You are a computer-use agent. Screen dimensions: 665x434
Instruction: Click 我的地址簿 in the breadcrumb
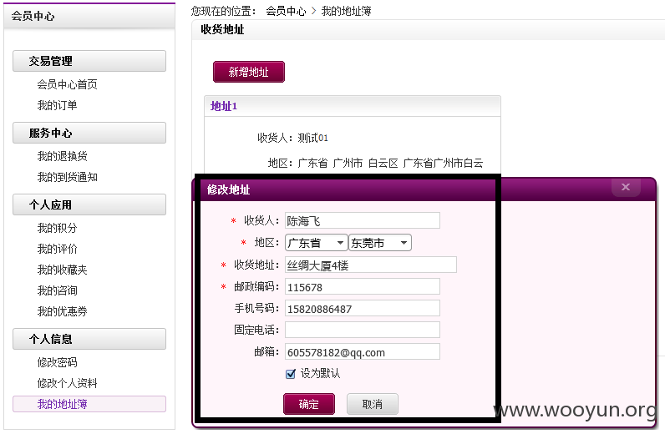pyautogui.click(x=346, y=11)
